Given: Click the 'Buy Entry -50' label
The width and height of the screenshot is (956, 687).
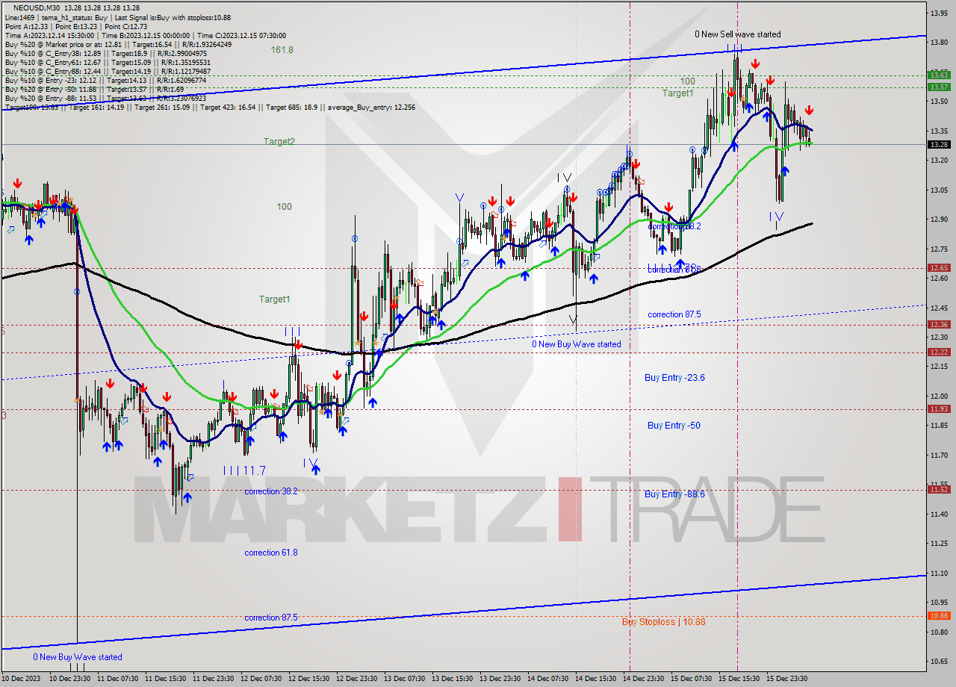Looking at the screenshot, I should (674, 426).
